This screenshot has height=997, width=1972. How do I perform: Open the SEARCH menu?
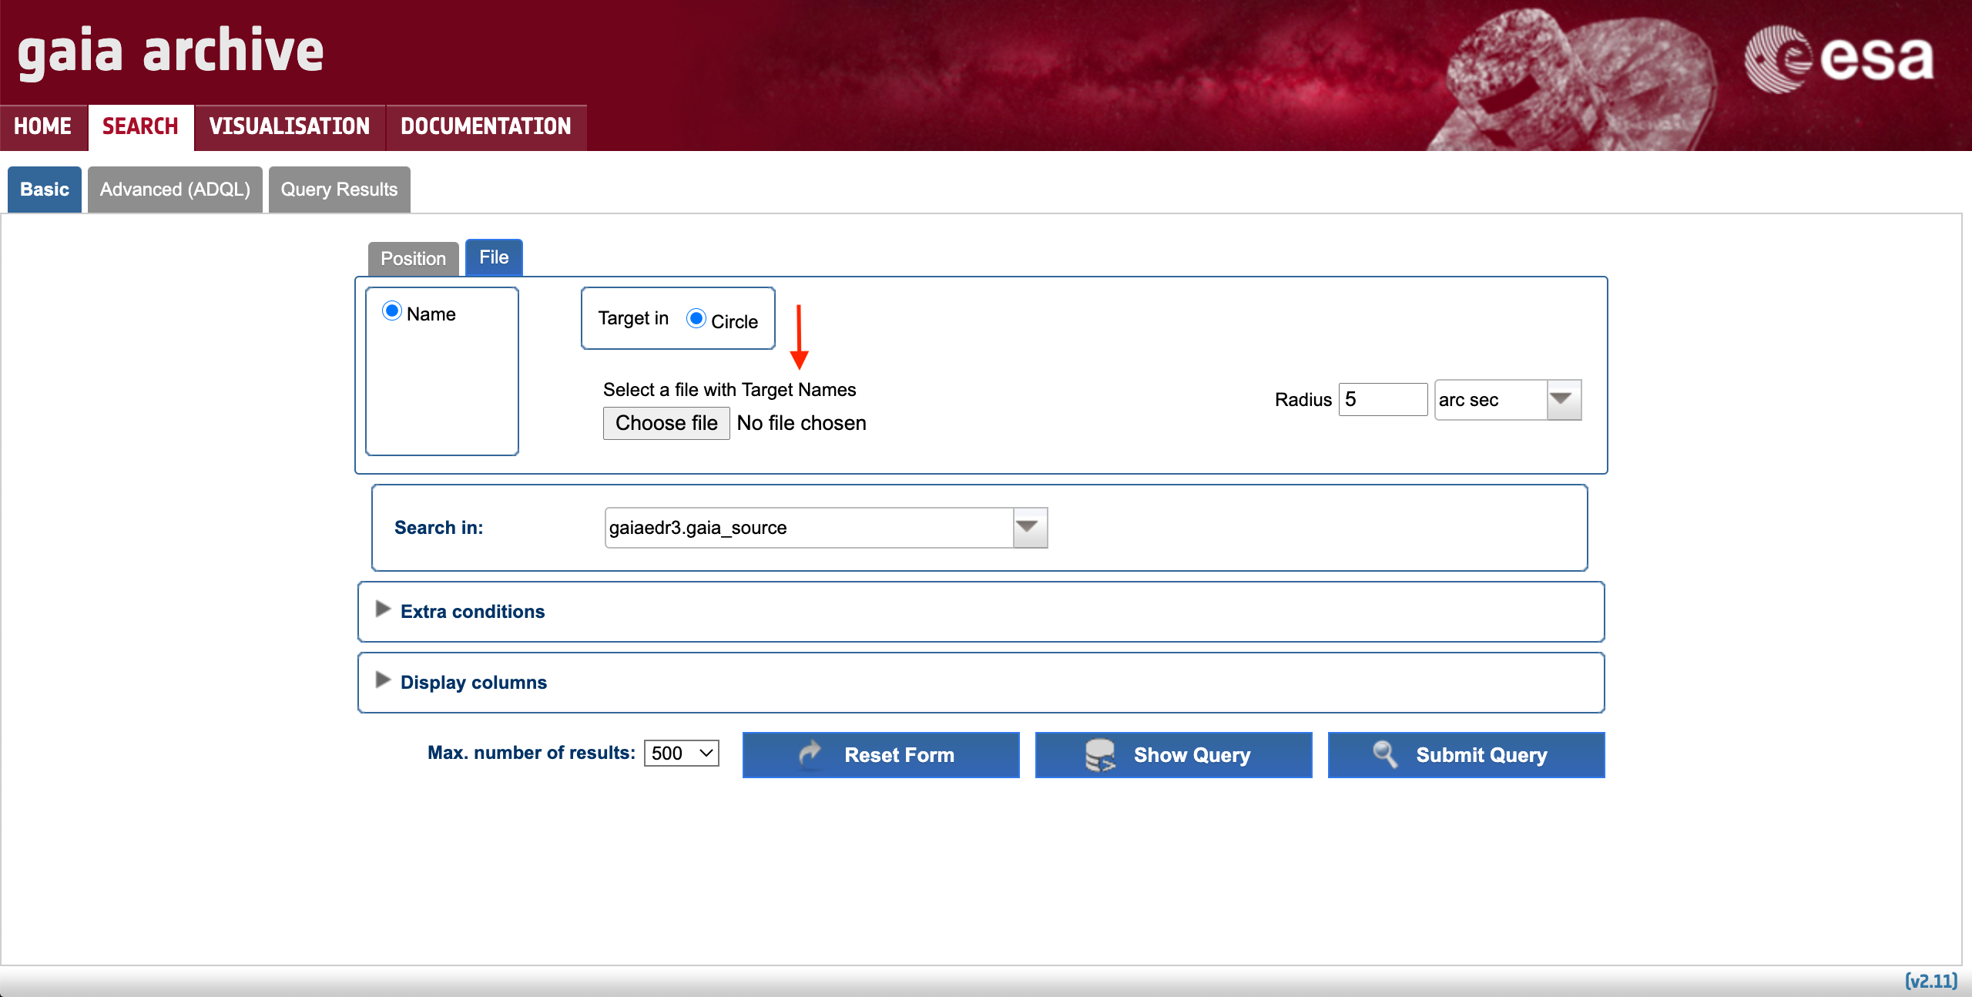(x=140, y=126)
